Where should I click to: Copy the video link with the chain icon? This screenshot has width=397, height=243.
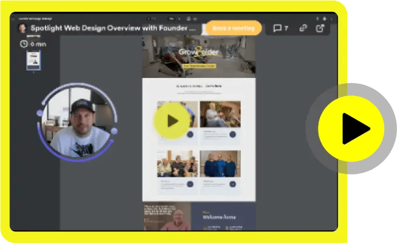[x=303, y=28]
